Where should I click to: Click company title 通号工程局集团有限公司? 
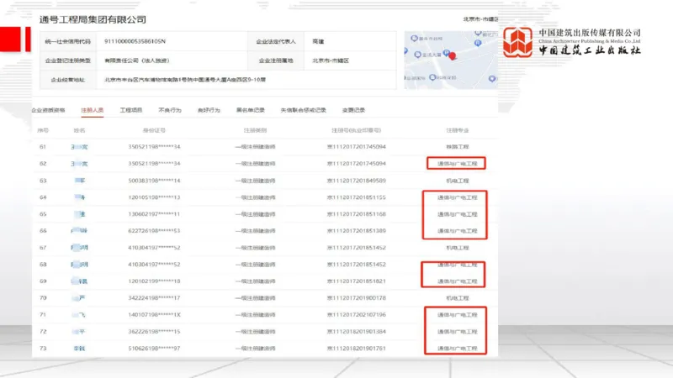click(93, 19)
